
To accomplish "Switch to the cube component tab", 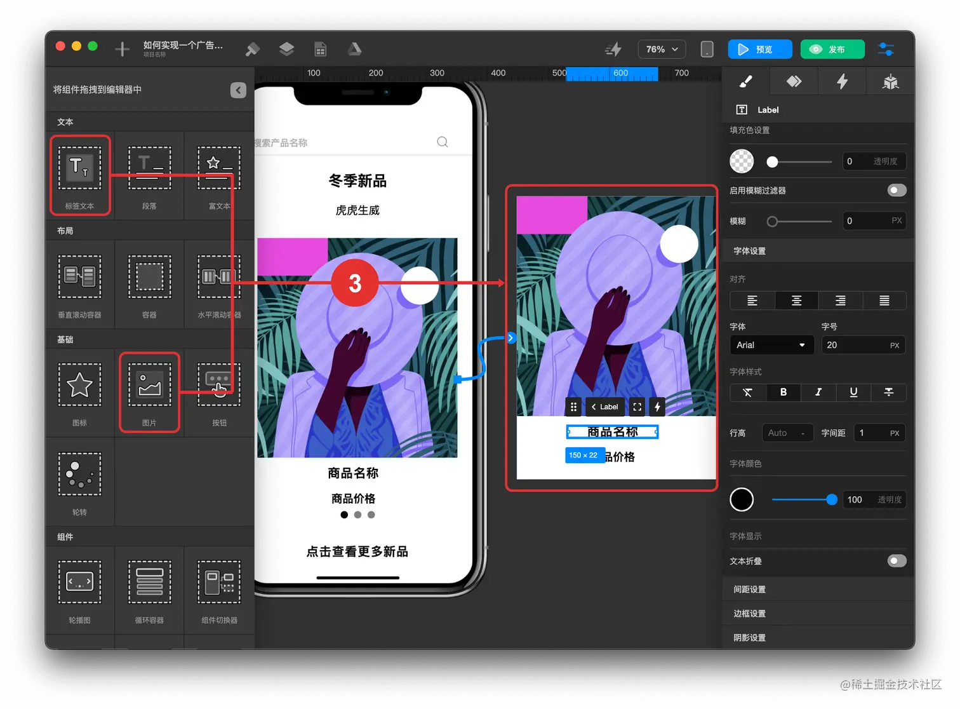I will (890, 81).
